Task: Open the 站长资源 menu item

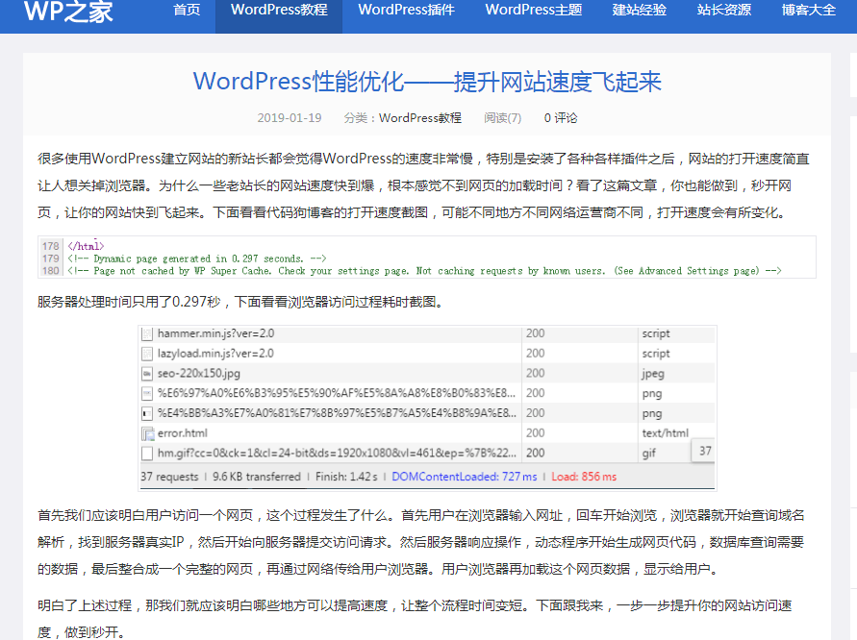Action: point(723,10)
